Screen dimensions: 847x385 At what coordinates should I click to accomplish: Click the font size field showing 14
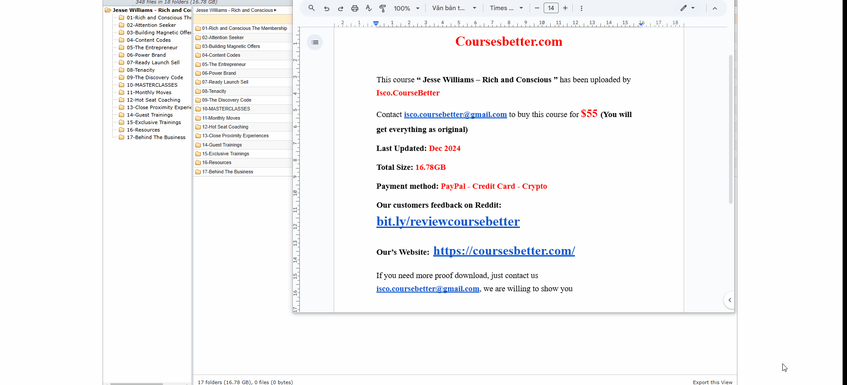click(551, 8)
